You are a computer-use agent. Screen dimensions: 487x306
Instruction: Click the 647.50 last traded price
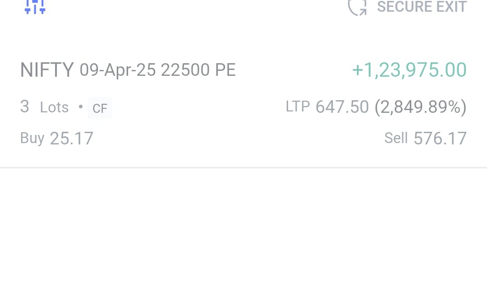[342, 107]
